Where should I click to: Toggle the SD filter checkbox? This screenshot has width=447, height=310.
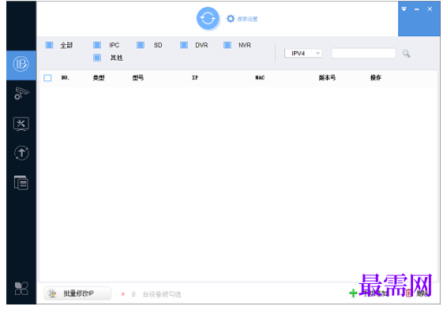click(141, 45)
